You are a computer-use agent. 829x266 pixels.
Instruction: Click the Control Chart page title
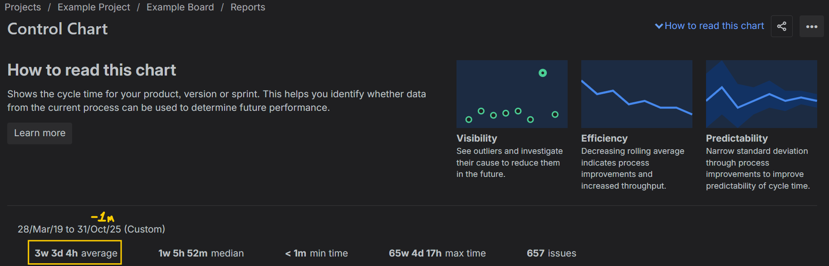click(x=58, y=29)
